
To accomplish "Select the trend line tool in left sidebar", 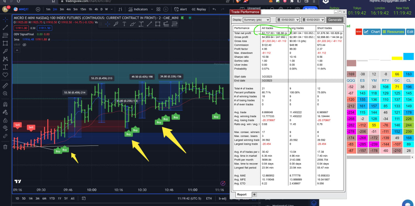I will coord(5,27).
